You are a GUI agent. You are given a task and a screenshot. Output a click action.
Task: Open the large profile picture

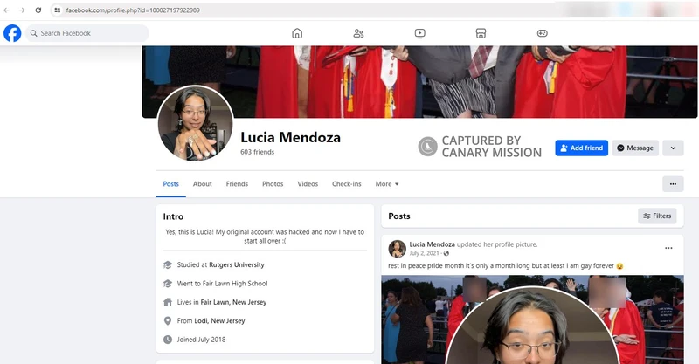click(195, 123)
